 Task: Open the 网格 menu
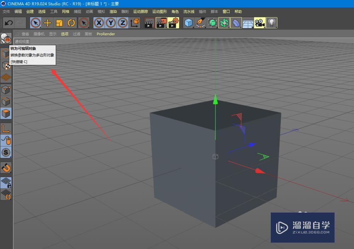(66, 12)
